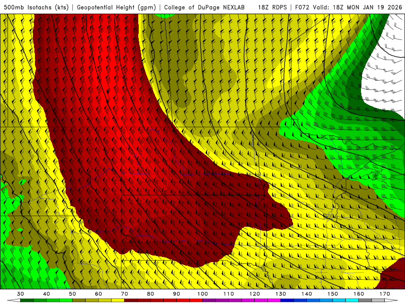405x303 pixels.
Task: Click the 'College of DuPage NEXLAB' label
Action: 204,7
